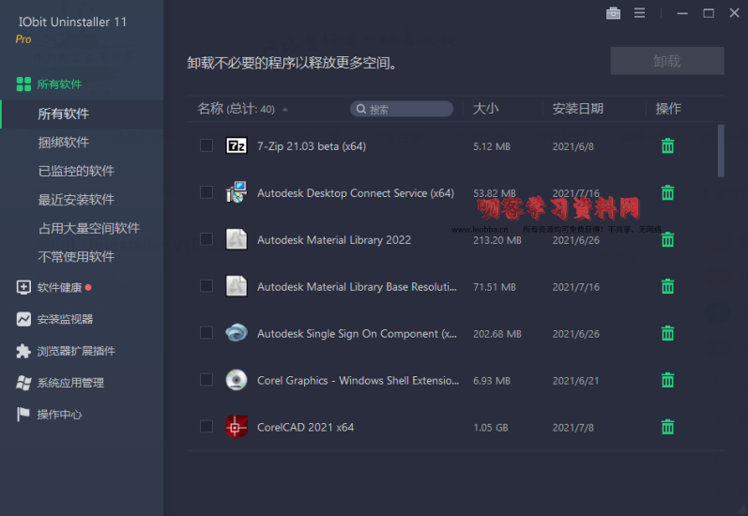
Task: Click trash icon for CorelCAD 2021 x64
Action: 667,427
